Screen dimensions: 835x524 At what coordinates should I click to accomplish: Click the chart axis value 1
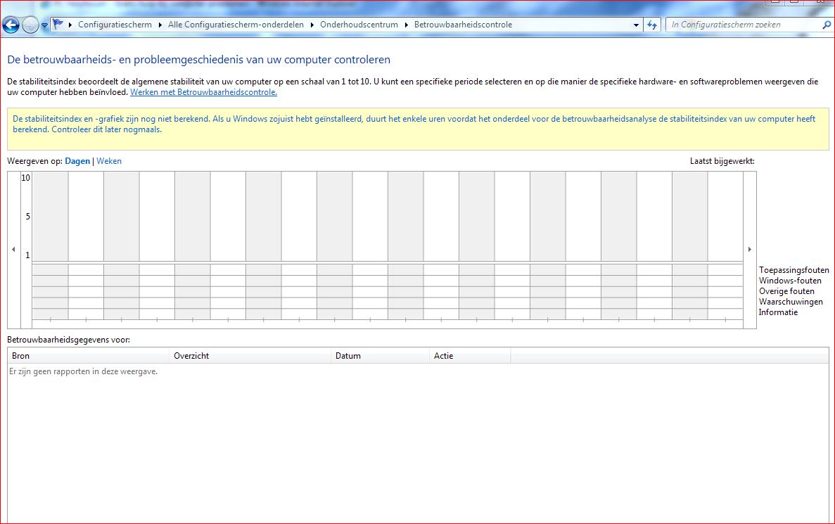click(27, 255)
